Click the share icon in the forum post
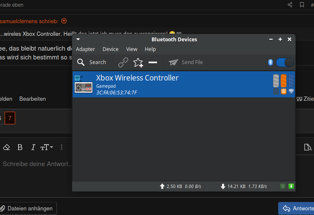 290,5
